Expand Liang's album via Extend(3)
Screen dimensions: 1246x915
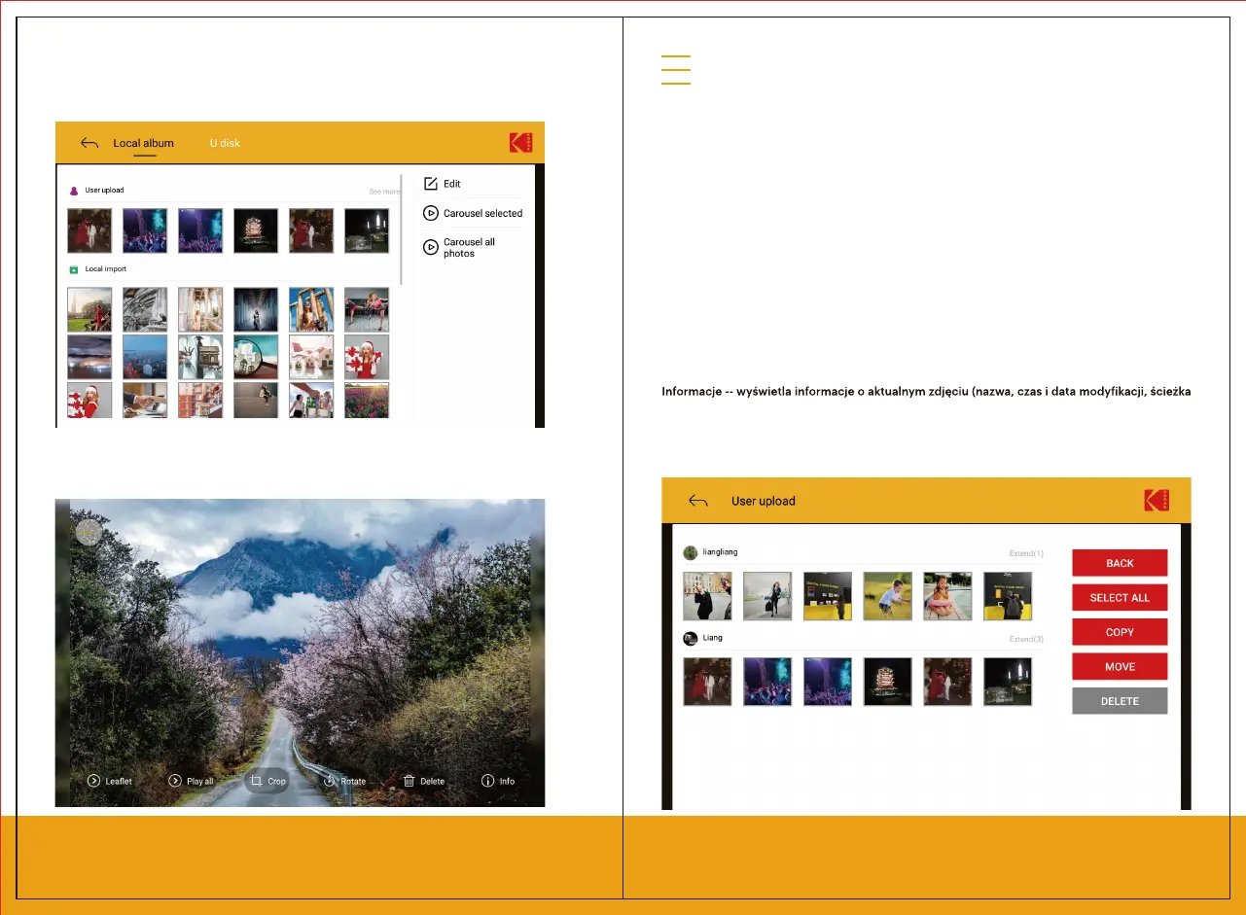1025,639
